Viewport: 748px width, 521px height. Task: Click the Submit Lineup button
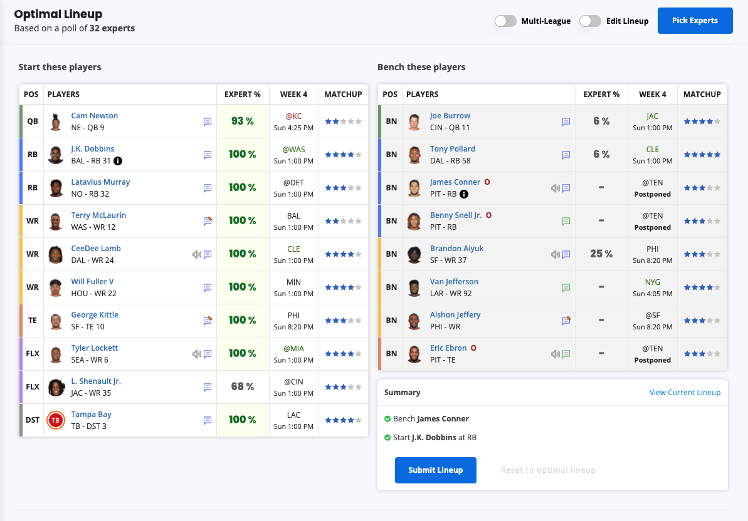[x=436, y=470]
